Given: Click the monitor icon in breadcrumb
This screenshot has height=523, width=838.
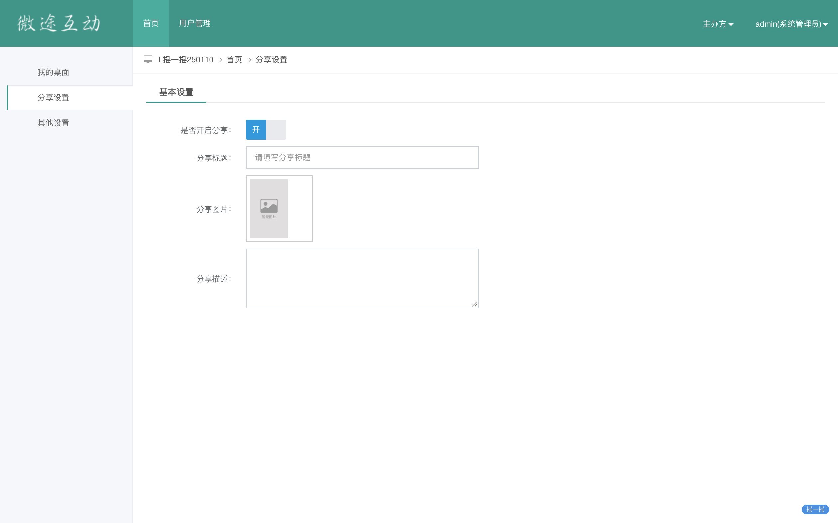Looking at the screenshot, I should click(x=148, y=59).
